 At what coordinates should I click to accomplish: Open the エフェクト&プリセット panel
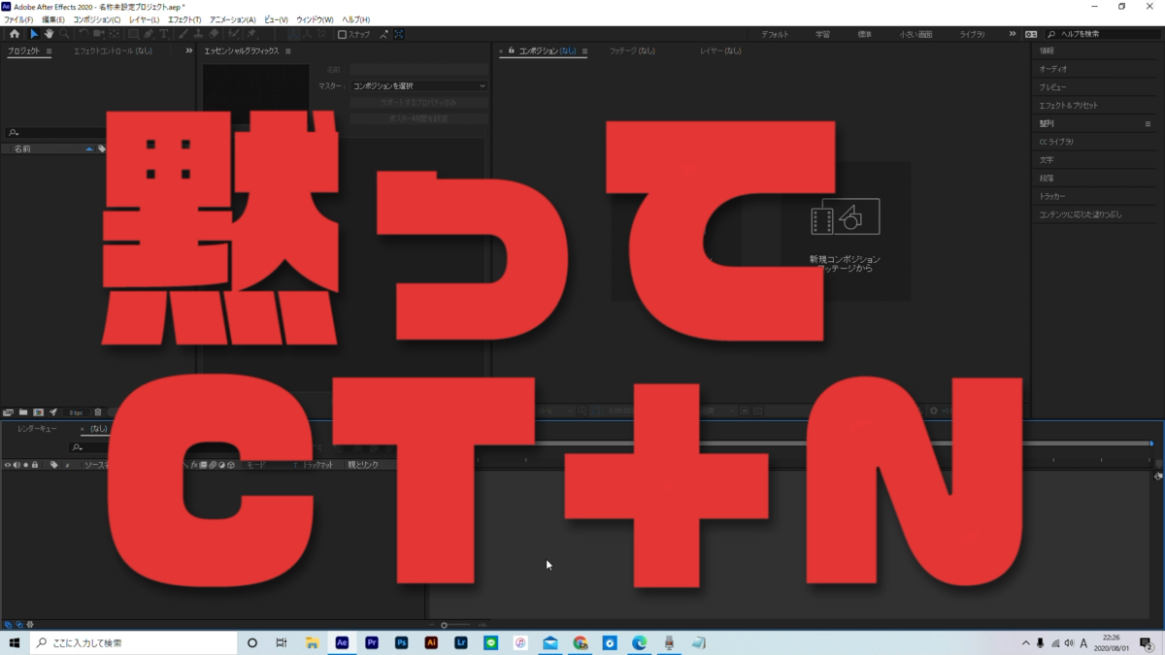click(x=1069, y=105)
